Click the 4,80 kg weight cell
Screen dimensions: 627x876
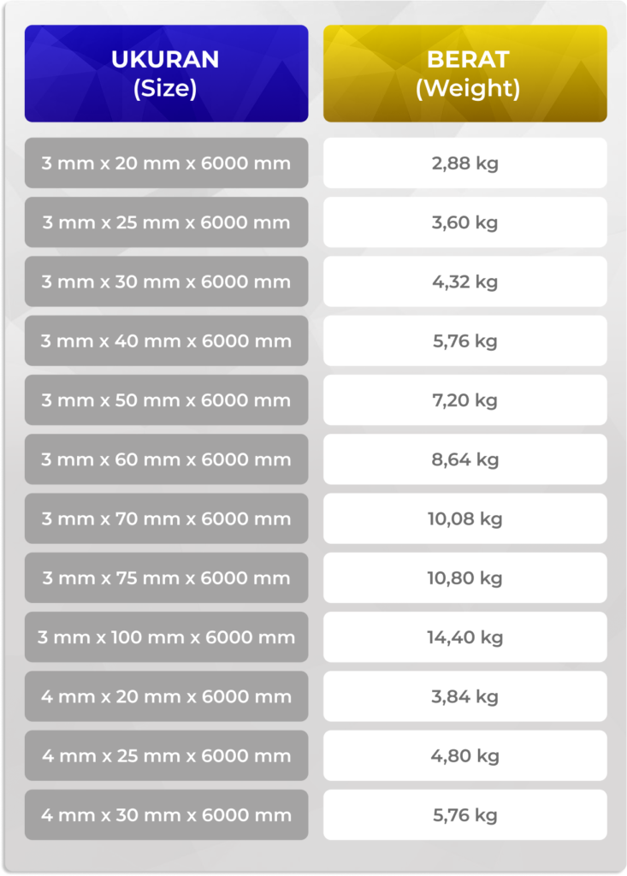pos(464,755)
